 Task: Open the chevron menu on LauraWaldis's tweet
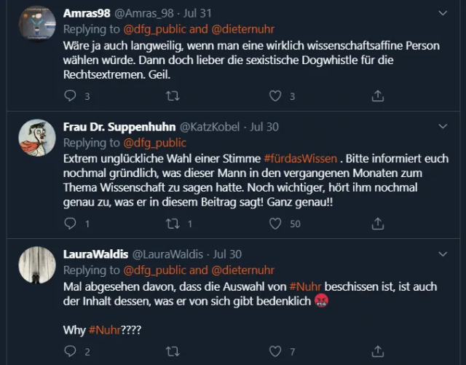pyautogui.click(x=443, y=254)
